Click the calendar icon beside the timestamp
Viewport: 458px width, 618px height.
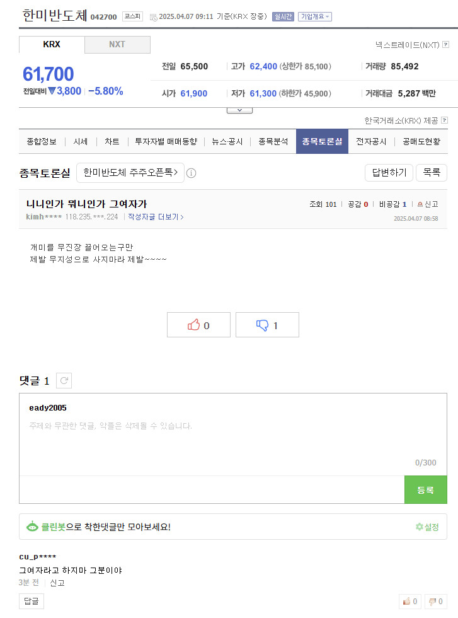[154, 17]
